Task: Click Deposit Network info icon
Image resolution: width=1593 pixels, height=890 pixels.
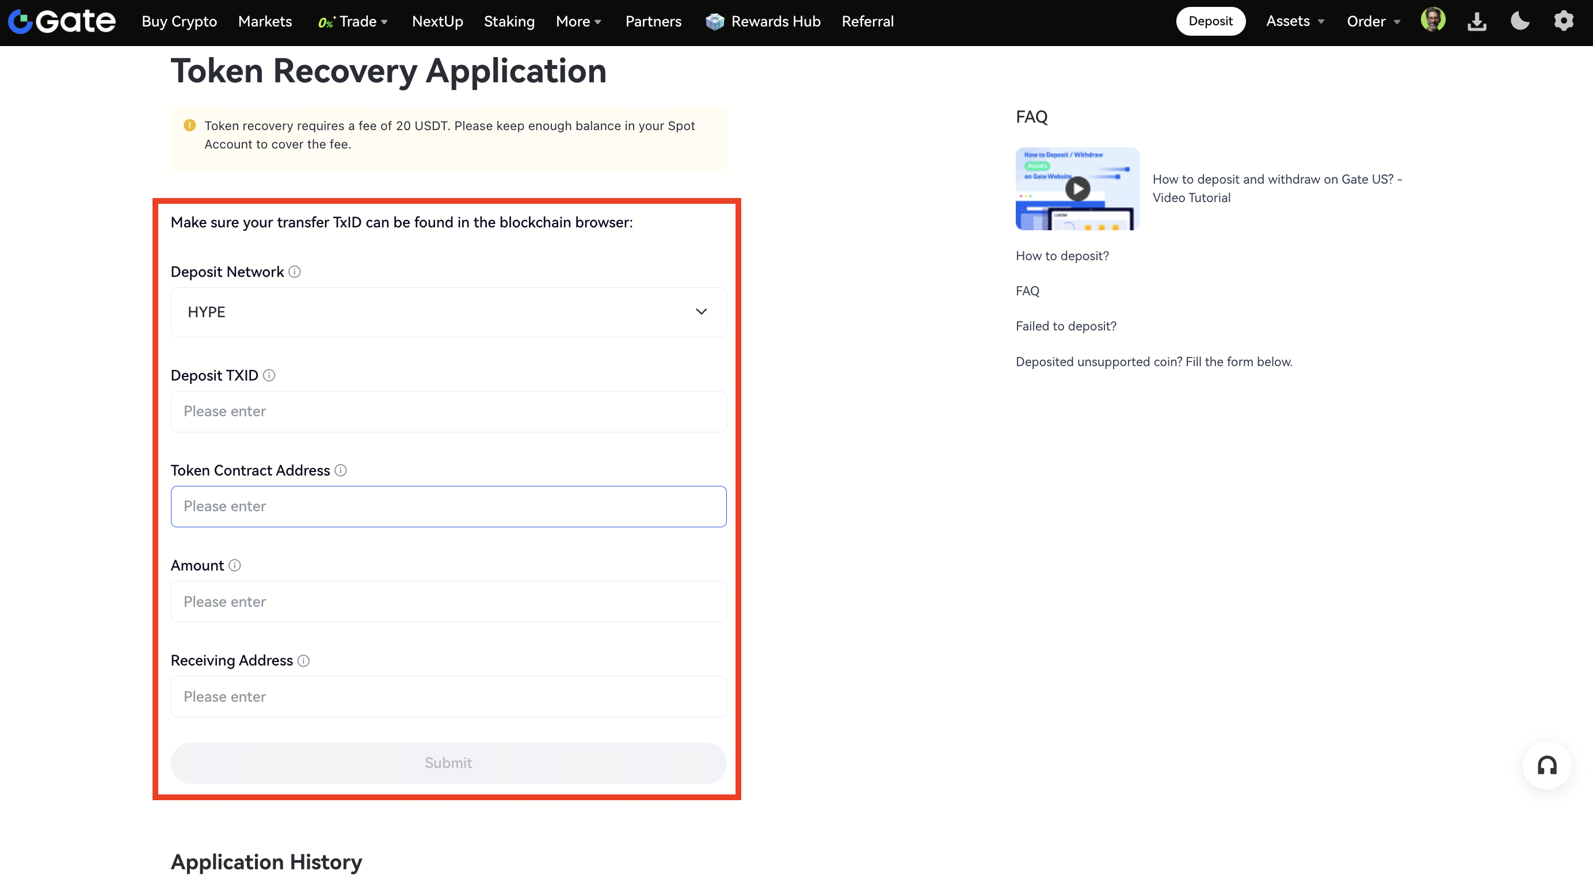Action: pyautogui.click(x=295, y=272)
